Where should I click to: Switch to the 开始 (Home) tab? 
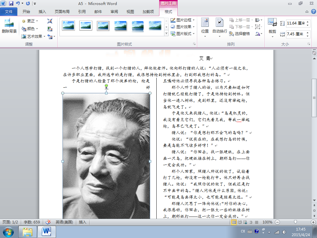coord(26,12)
